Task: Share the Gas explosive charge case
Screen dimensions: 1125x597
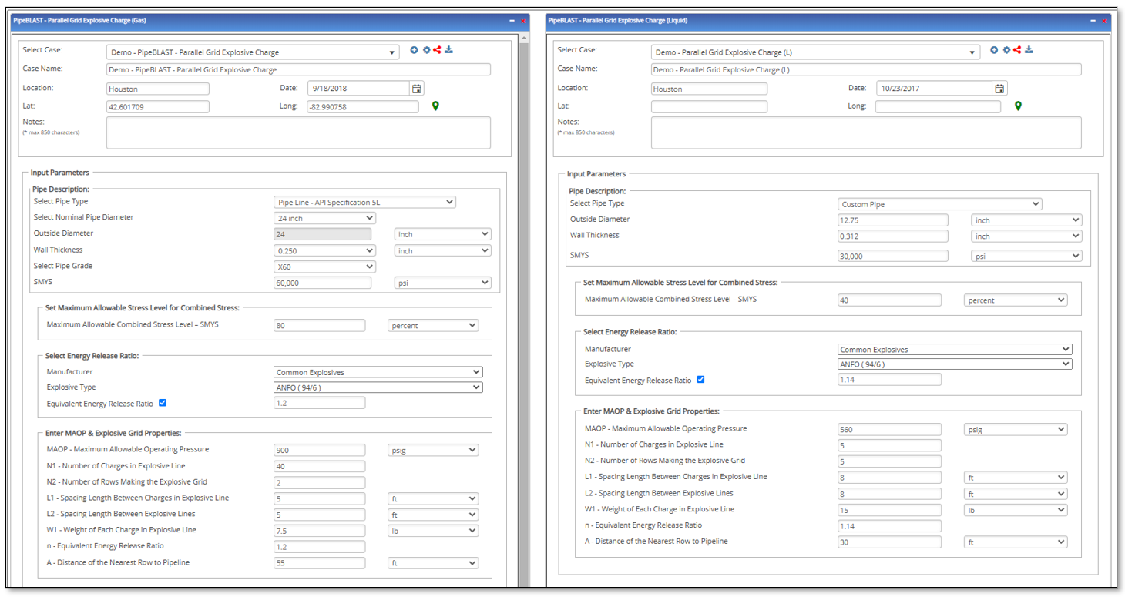Action: pyautogui.click(x=438, y=49)
